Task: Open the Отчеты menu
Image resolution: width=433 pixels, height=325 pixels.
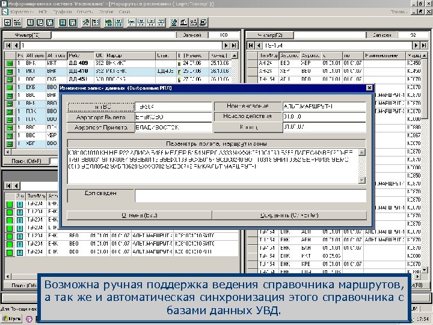Action: [x=85, y=12]
